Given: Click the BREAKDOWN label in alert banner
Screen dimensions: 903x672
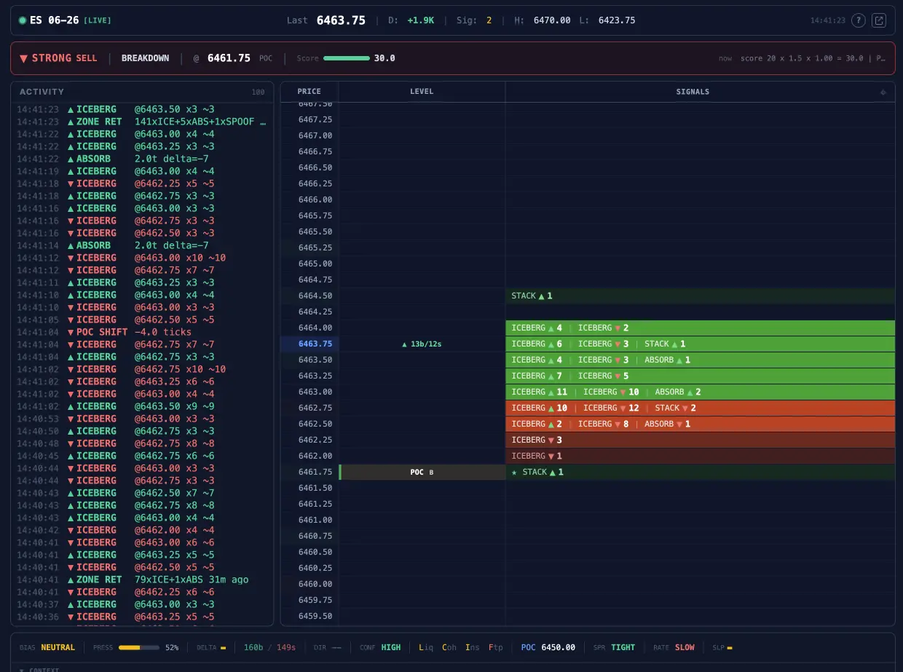Looking at the screenshot, I should click(x=146, y=58).
